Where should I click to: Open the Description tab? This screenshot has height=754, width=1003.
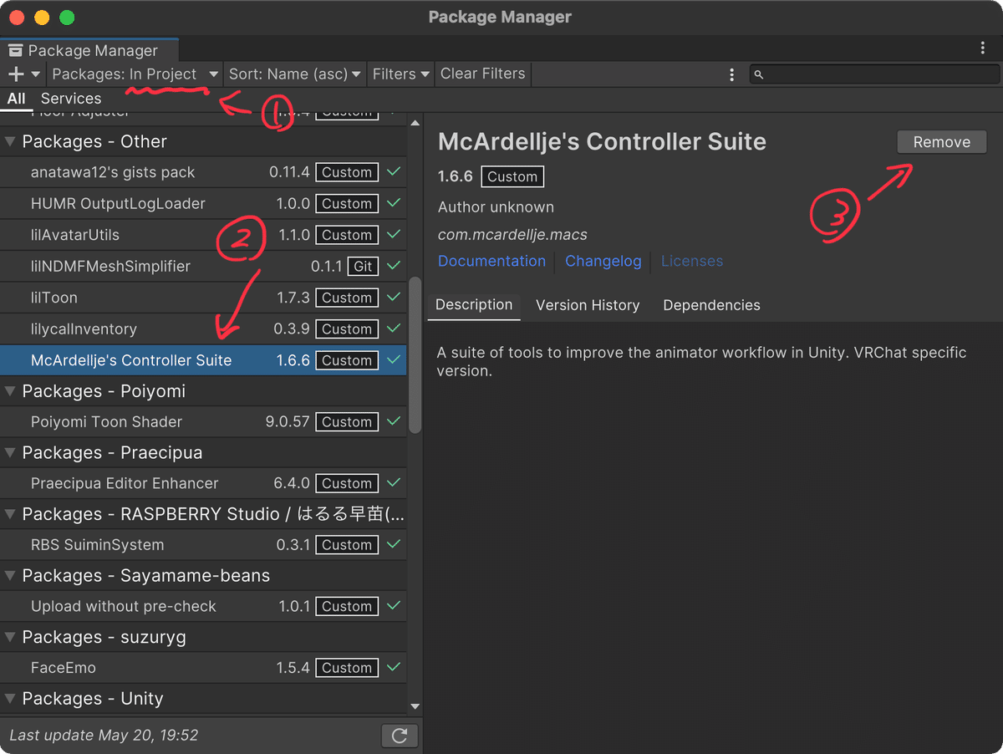coord(474,305)
